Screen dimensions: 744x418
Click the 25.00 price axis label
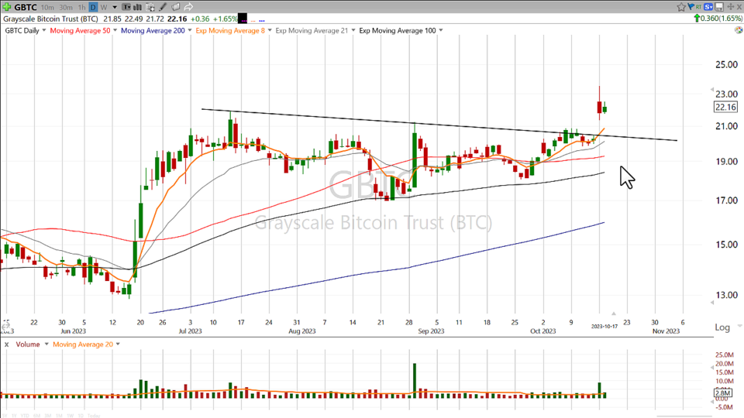[726, 64]
